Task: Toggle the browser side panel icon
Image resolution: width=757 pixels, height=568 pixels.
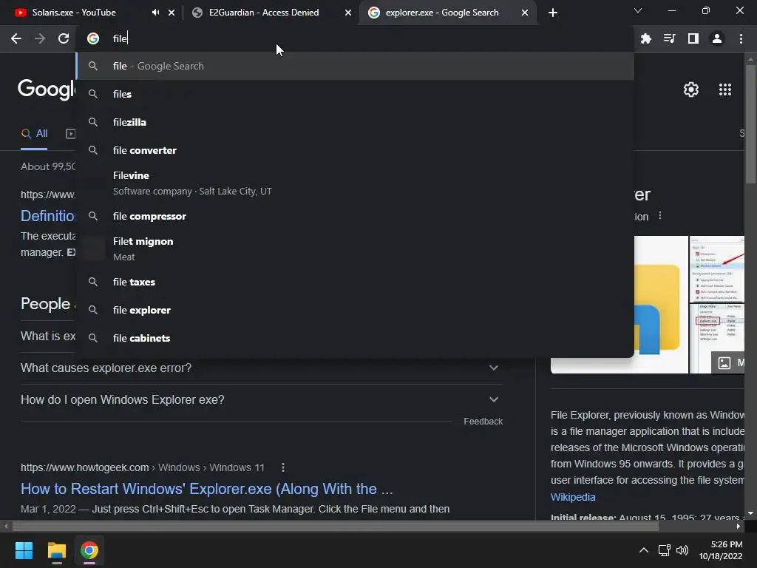Action: point(693,38)
